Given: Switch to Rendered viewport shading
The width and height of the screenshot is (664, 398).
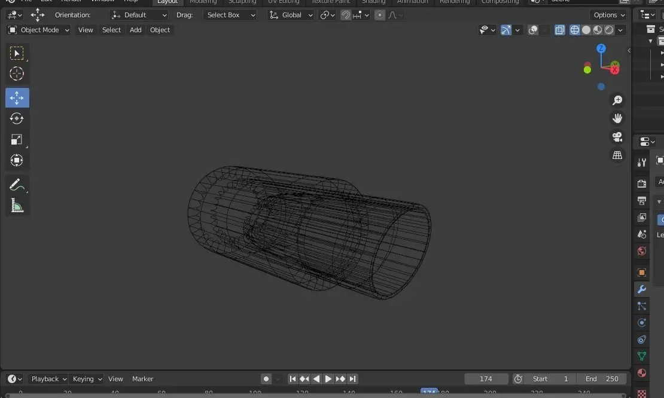Looking at the screenshot, I should 609,30.
